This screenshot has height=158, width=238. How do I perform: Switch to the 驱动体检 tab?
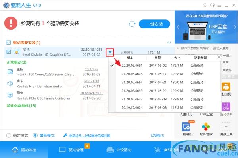24,150
